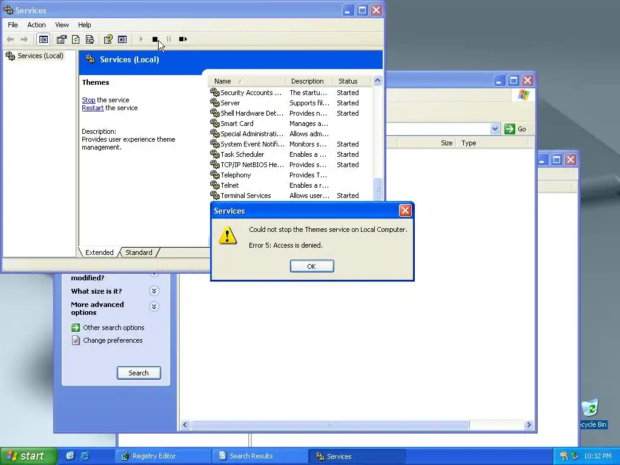Sort services by Description column

click(309, 81)
